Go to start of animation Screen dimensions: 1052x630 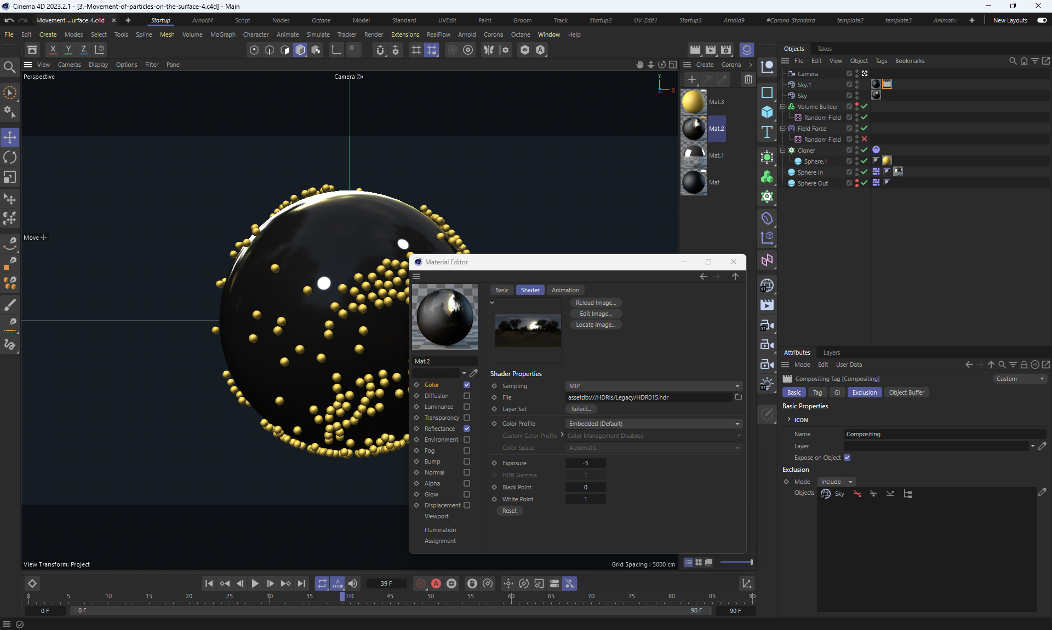tap(209, 583)
